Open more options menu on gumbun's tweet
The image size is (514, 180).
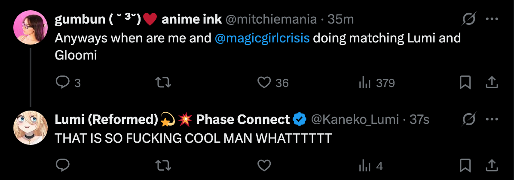tap(492, 19)
